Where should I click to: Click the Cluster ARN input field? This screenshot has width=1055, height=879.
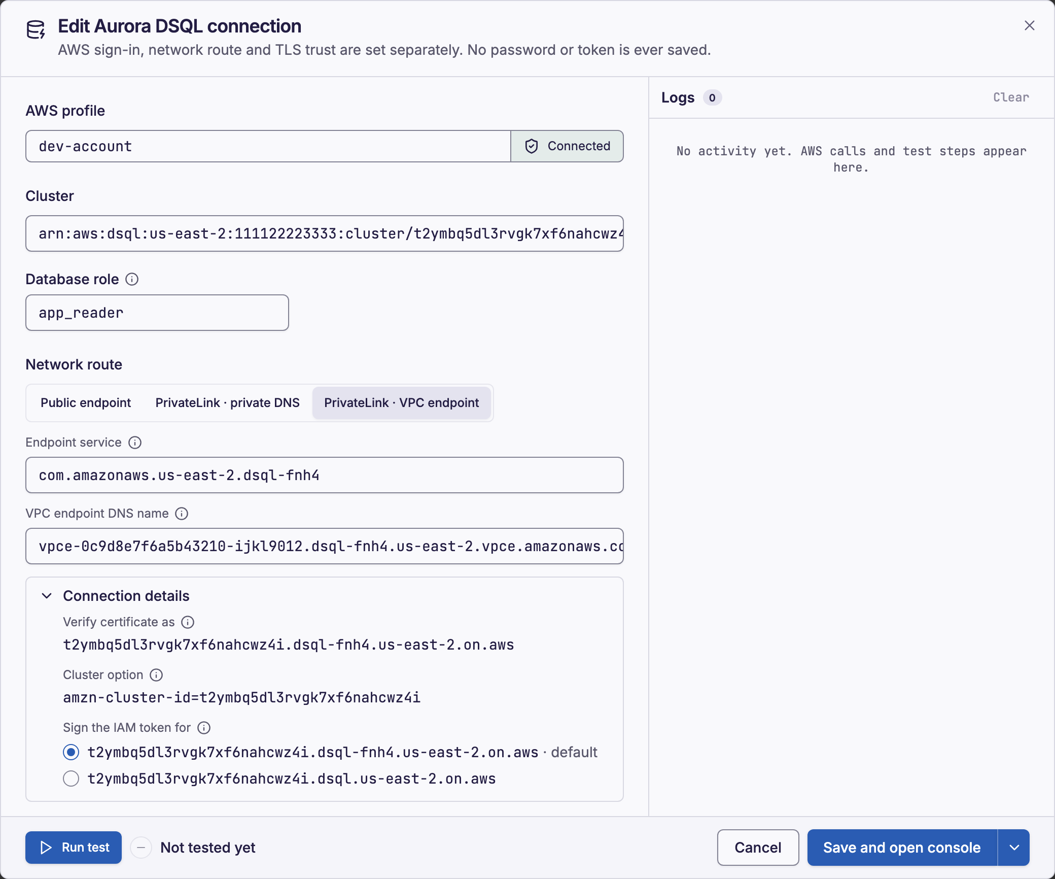coord(325,233)
